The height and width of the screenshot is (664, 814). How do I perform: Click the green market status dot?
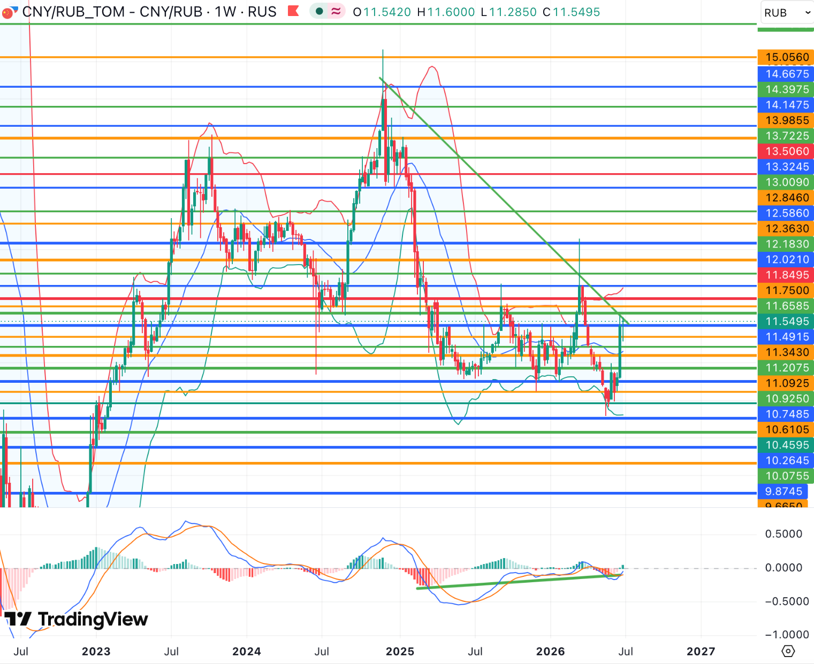(319, 12)
